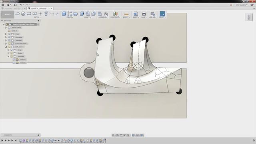
Task: Hide Sketch2 via its lightbulb
Action: (x=14, y=63)
